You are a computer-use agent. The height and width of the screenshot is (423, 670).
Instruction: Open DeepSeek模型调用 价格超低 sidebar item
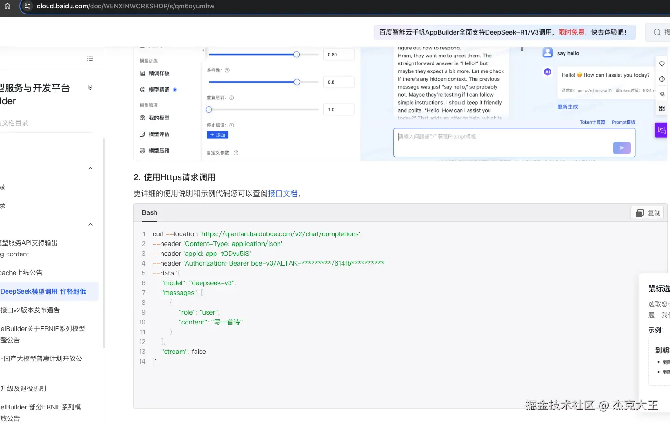point(49,291)
